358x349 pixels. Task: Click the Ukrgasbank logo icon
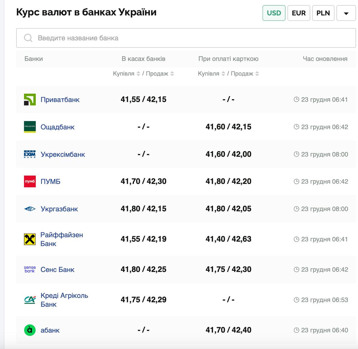pyautogui.click(x=30, y=209)
